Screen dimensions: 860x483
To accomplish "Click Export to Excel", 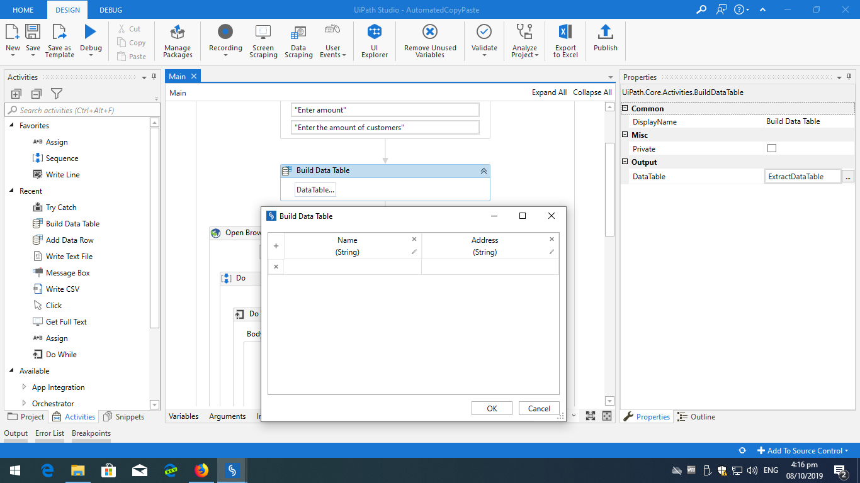I will [565, 41].
